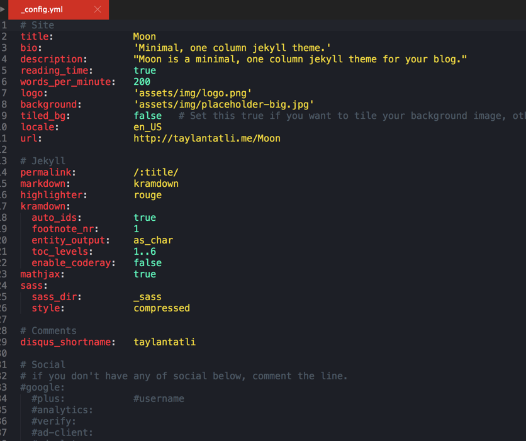Click the kramdown: parent key
Viewport: 526px width, 441px height.
45,206
